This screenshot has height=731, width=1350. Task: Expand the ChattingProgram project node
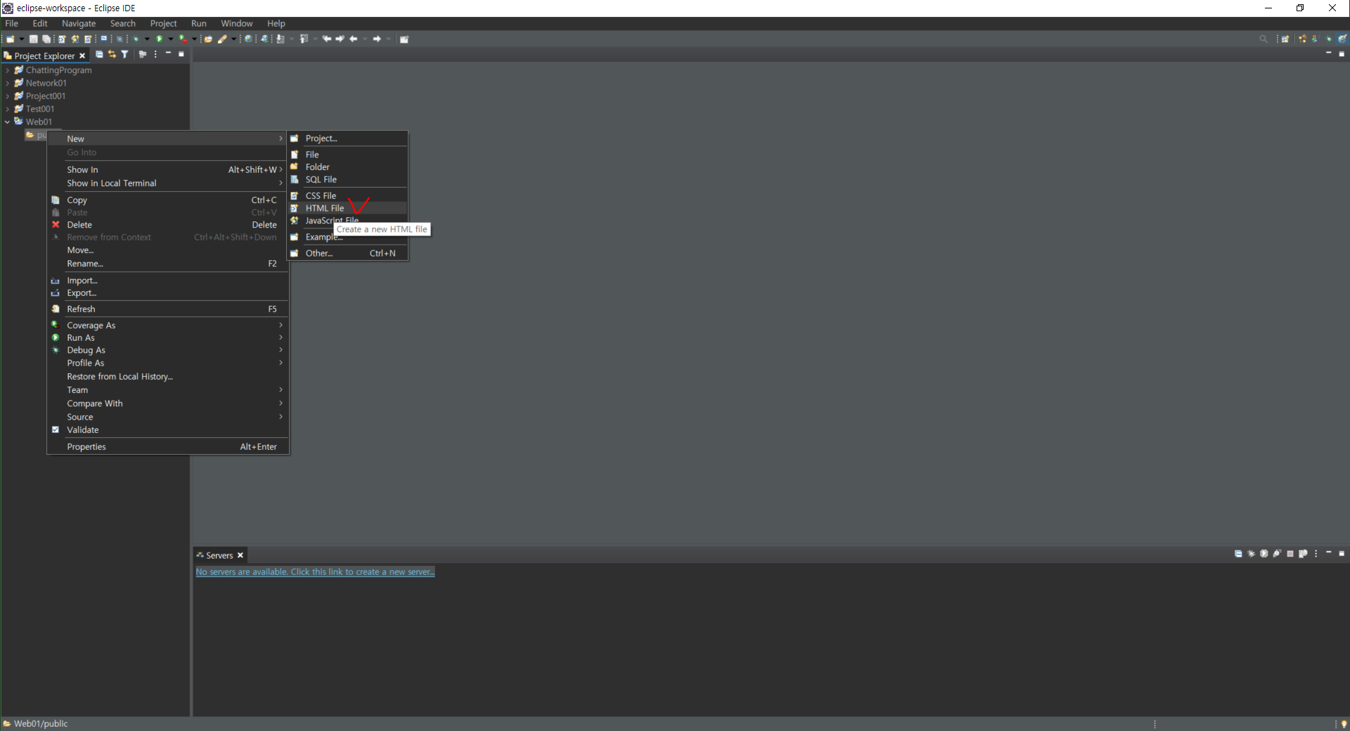click(x=7, y=70)
